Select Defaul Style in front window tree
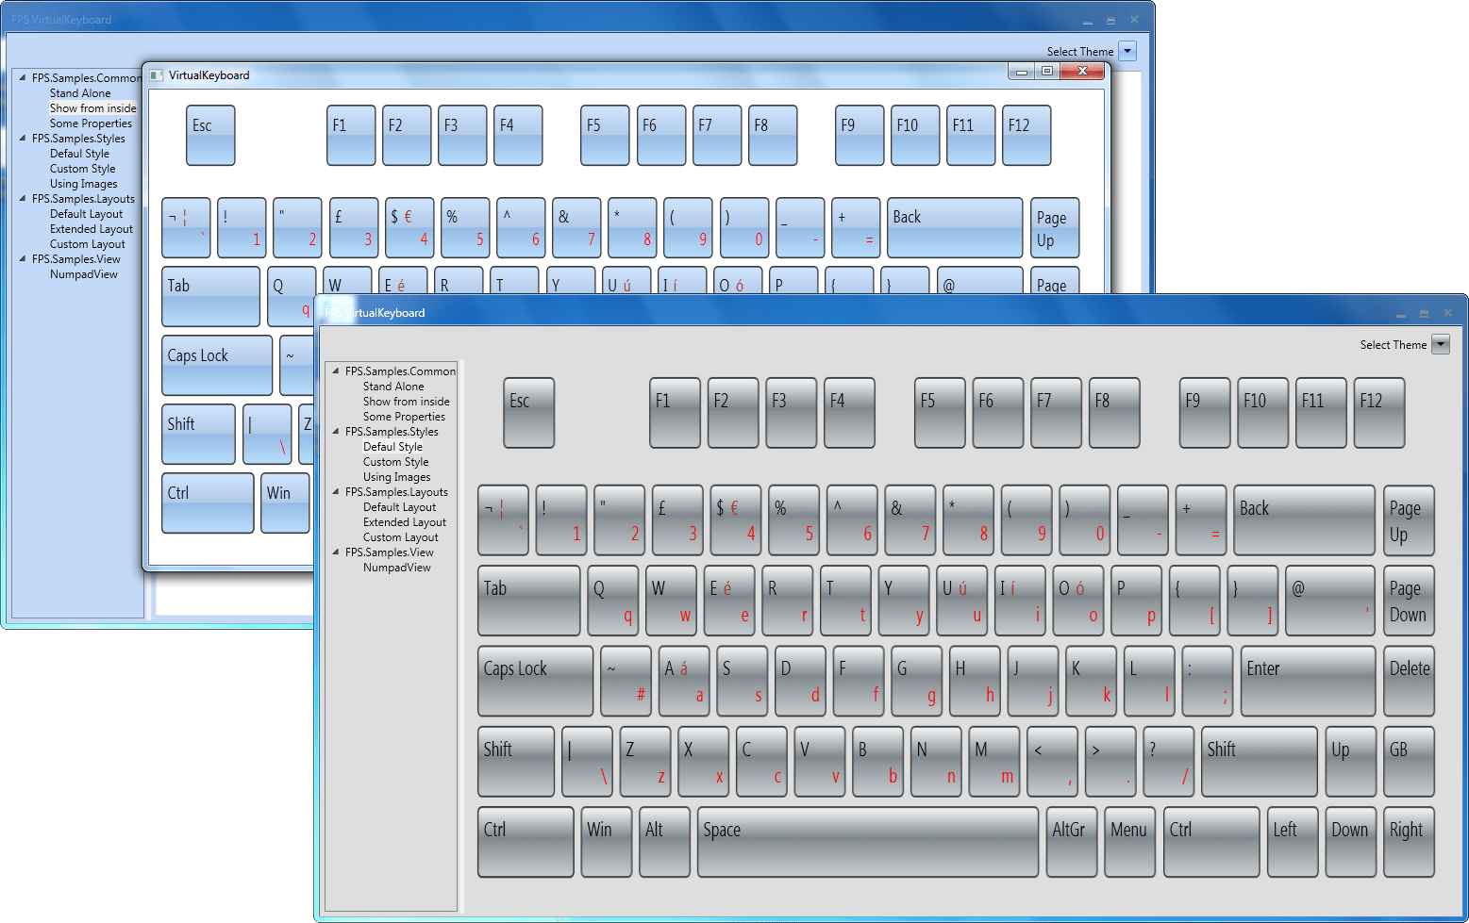The image size is (1469, 923). 392,447
